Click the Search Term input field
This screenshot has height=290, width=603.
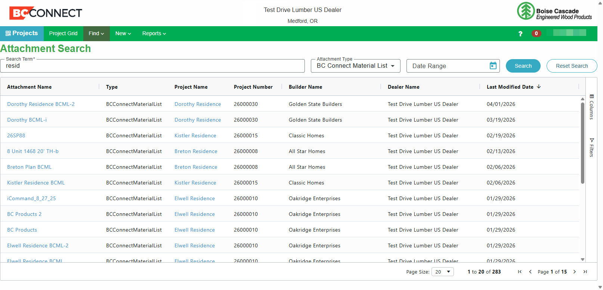tap(152, 66)
